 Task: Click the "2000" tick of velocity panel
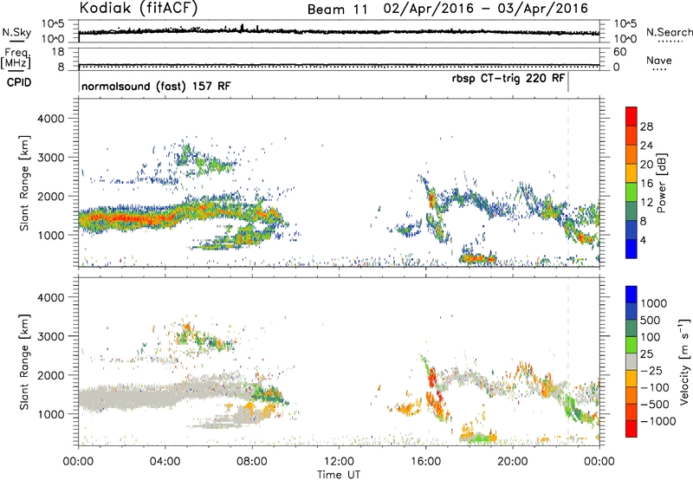[x=51, y=375]
